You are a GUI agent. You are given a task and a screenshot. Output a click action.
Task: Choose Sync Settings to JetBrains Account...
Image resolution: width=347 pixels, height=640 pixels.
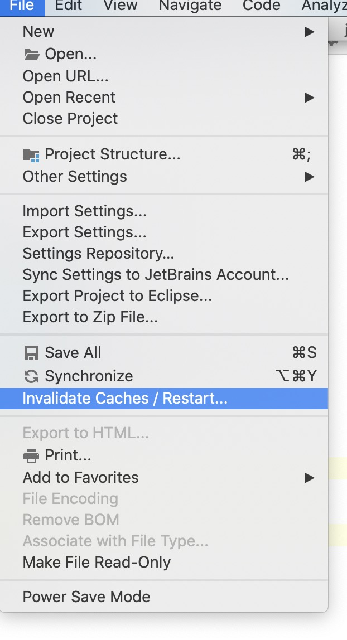pos(163,275)
